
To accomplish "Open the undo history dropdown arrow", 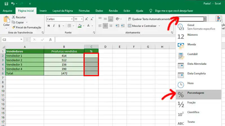I will pyautogui.click(x=17, y=4).
